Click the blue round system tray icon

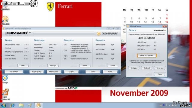point(164,105)
